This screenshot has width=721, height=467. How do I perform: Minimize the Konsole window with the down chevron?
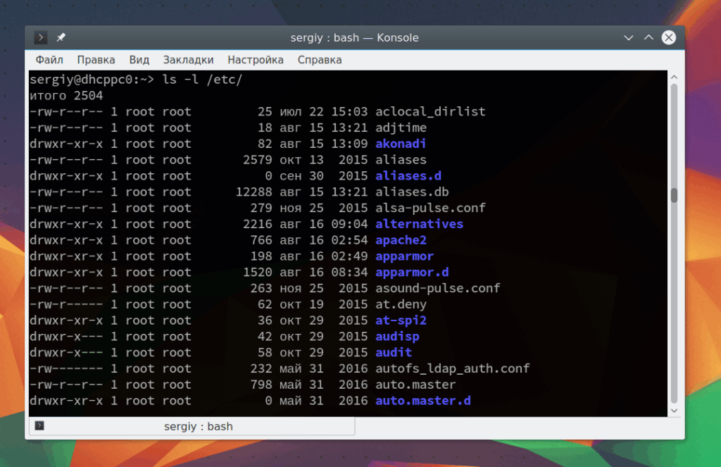pos(628,38)
